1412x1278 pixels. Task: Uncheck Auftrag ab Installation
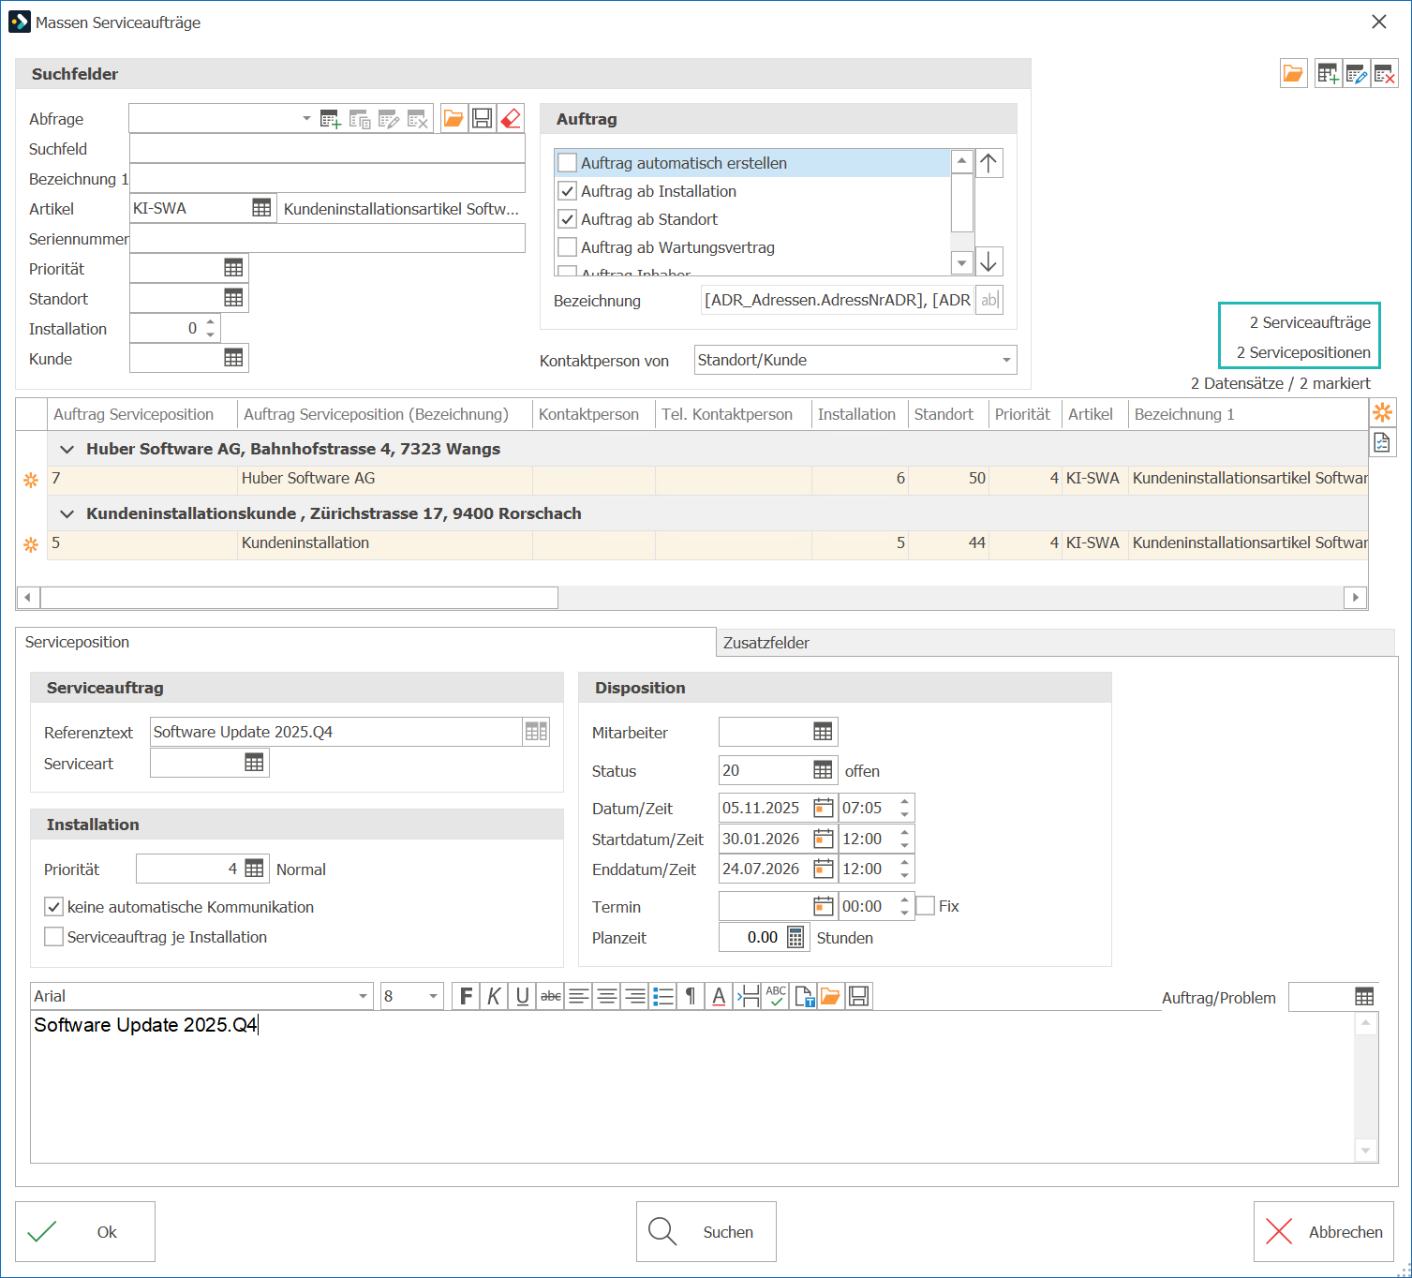click(x=567, y=191)
